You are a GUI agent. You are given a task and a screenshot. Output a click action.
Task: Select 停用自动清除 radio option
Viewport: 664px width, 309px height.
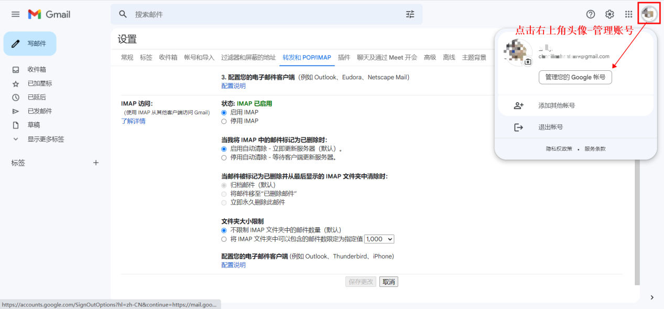(224, 157)
